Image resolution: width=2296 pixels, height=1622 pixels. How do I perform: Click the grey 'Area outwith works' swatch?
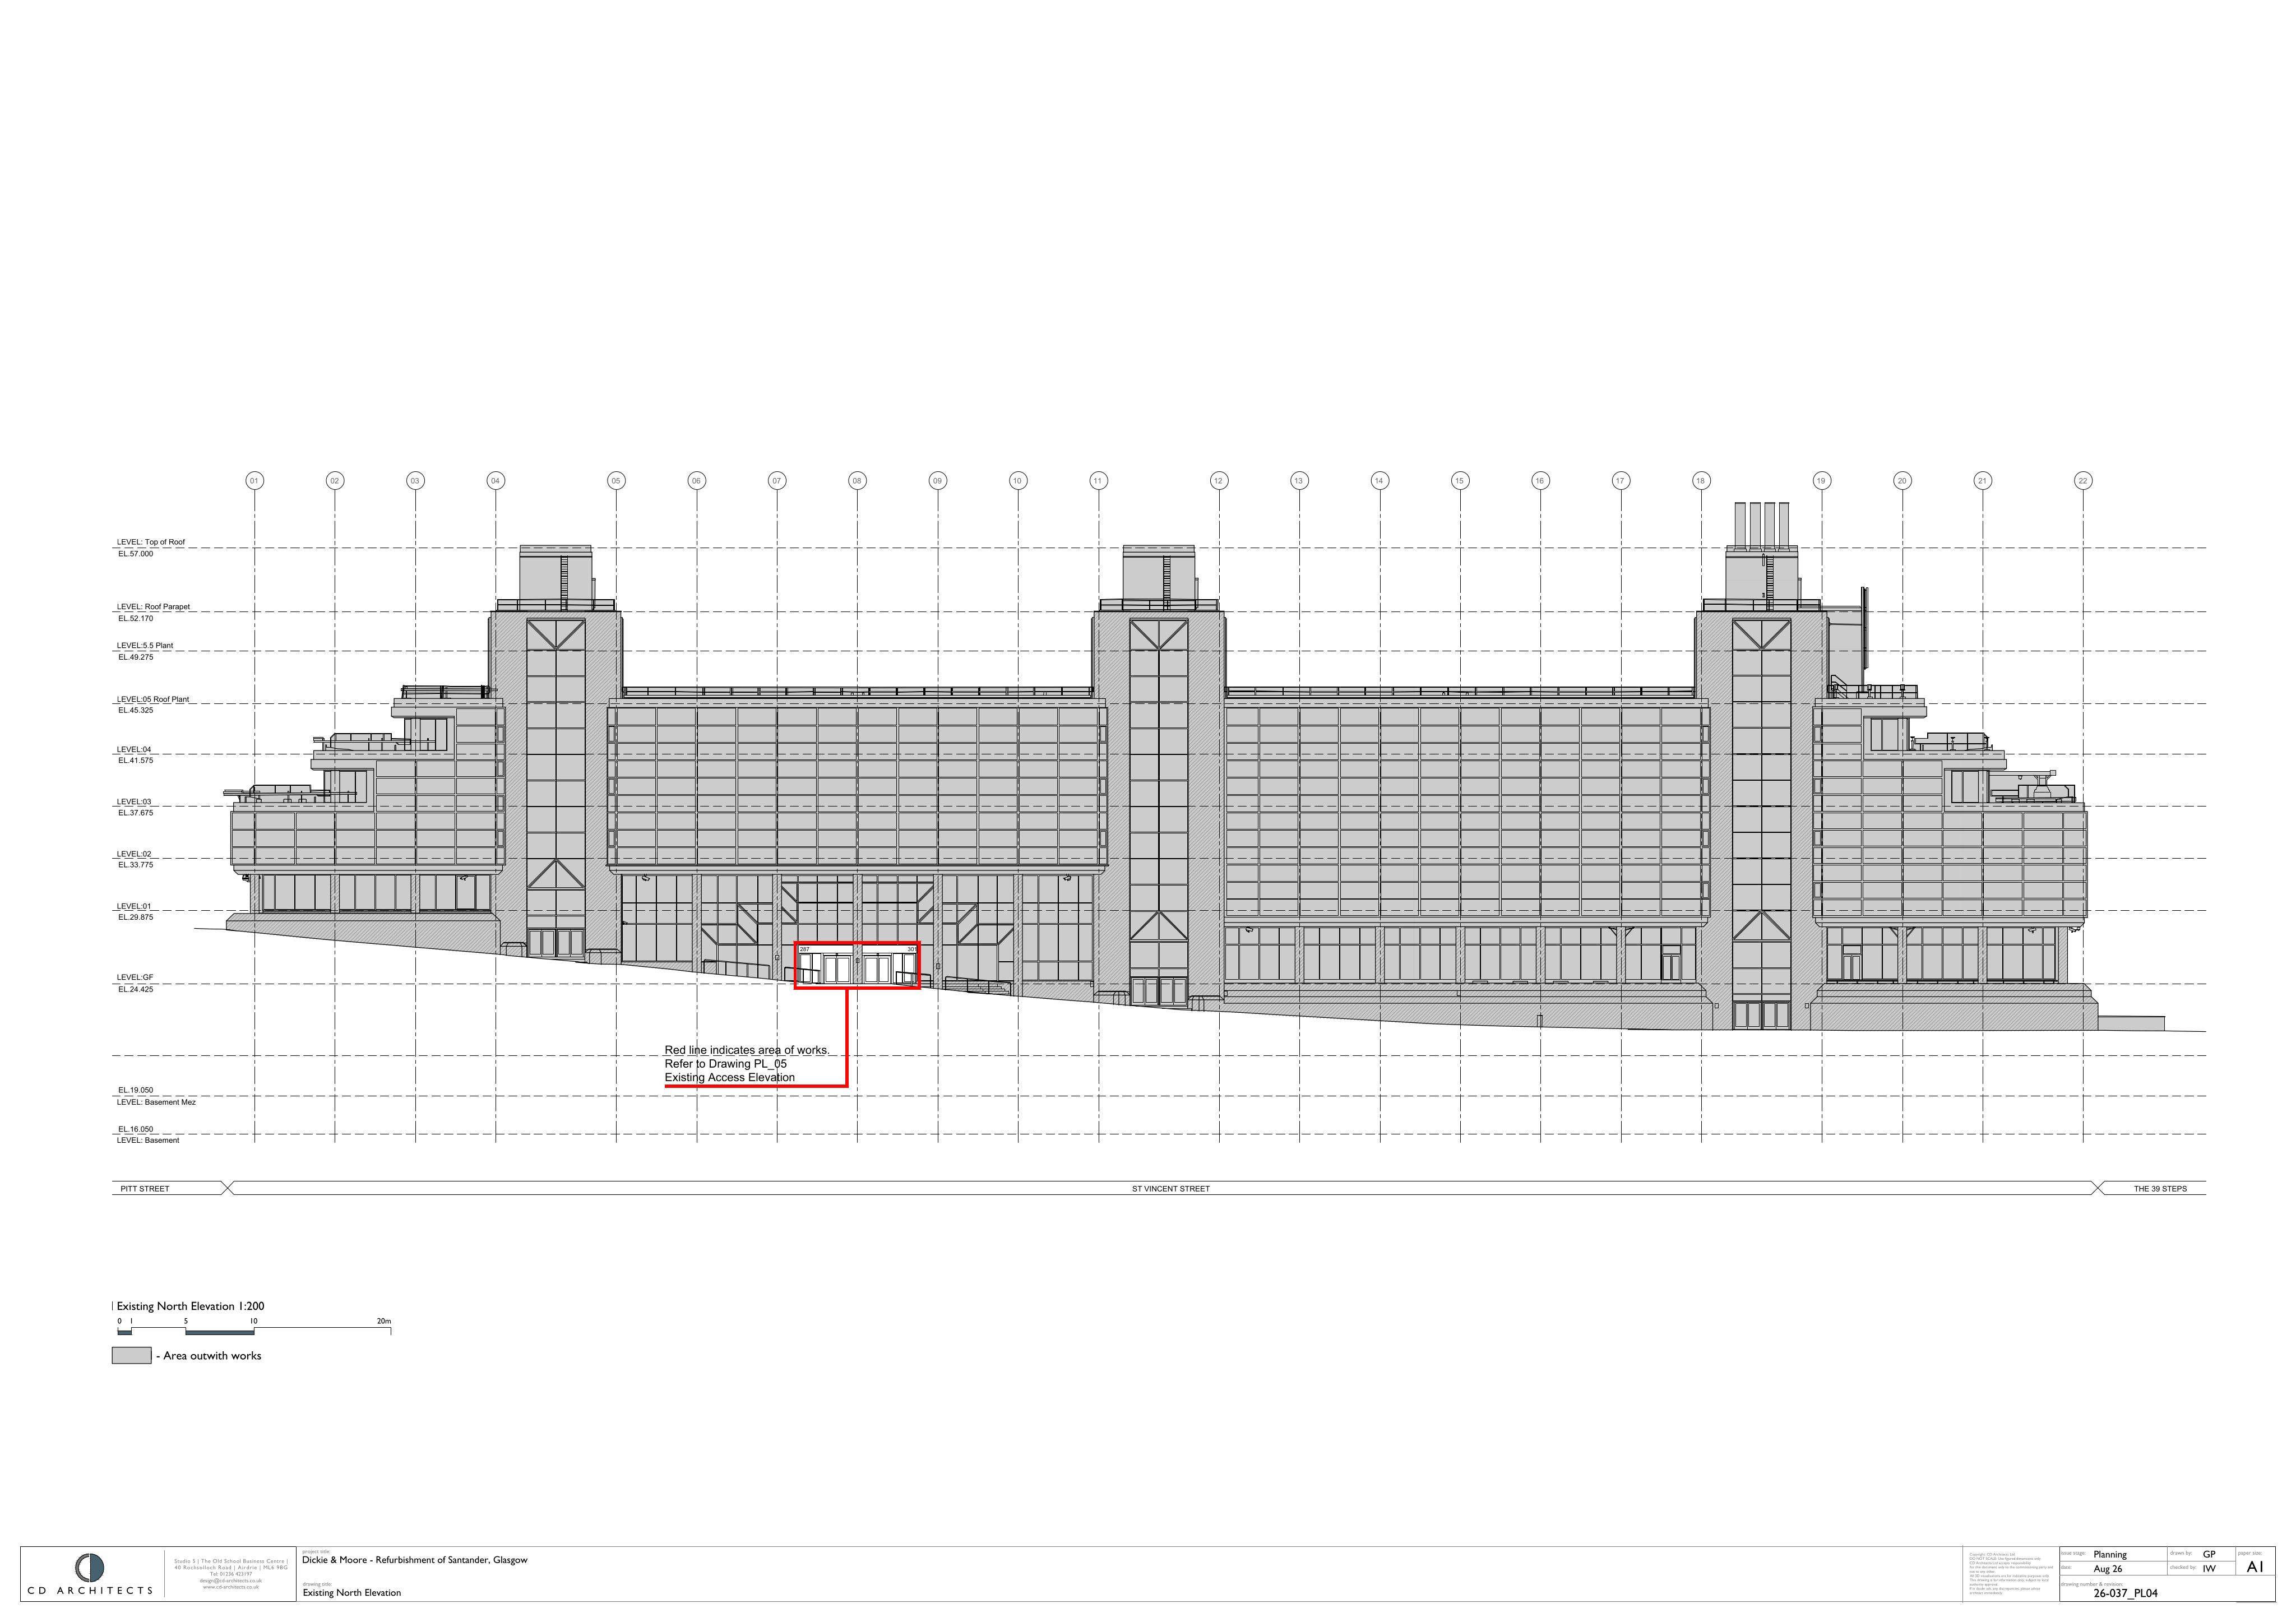tap(131, 1355)
